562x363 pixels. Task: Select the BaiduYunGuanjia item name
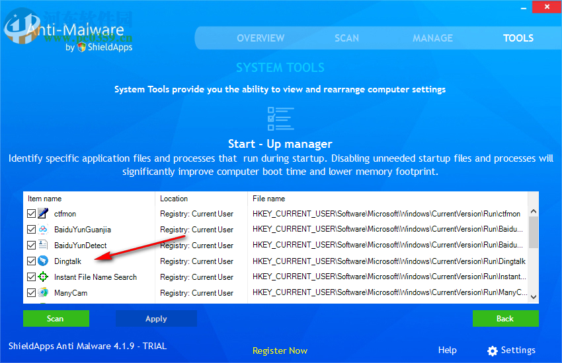pos(83,230)
